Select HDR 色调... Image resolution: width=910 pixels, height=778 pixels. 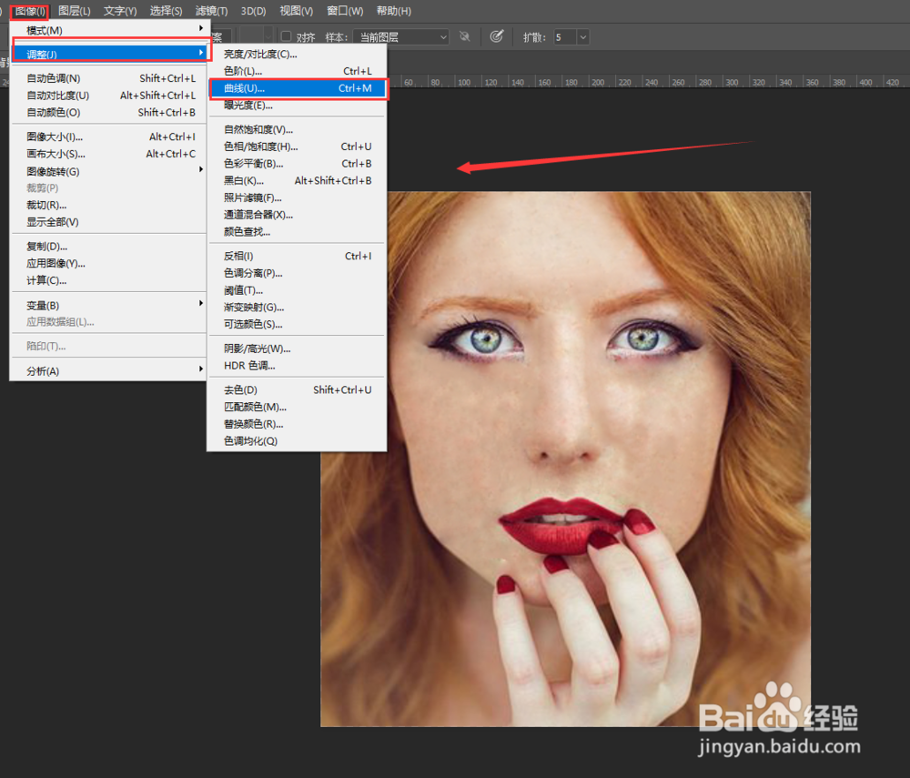pyautogui.click(x=298, y=366)
